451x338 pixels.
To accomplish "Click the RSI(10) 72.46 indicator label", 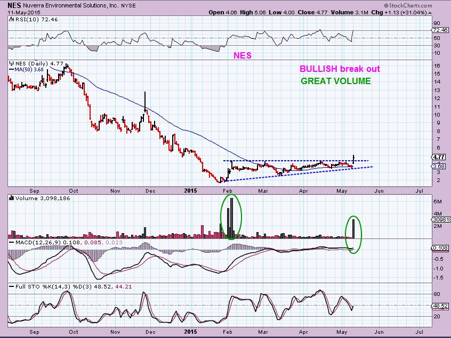I will (37, 20).
